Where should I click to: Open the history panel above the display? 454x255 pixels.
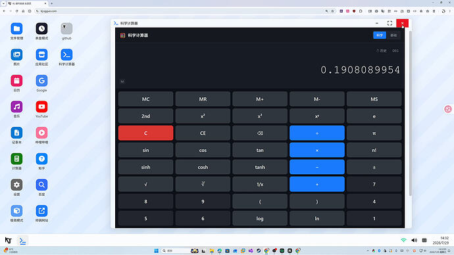[x=382, y=51]
